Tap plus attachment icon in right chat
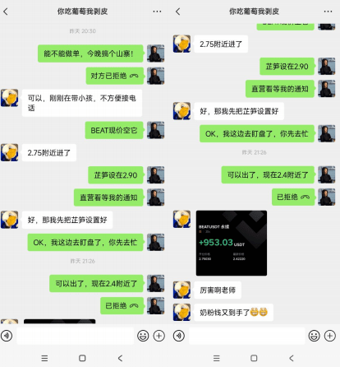The image size is (340, 367). (x=330, y=336)
